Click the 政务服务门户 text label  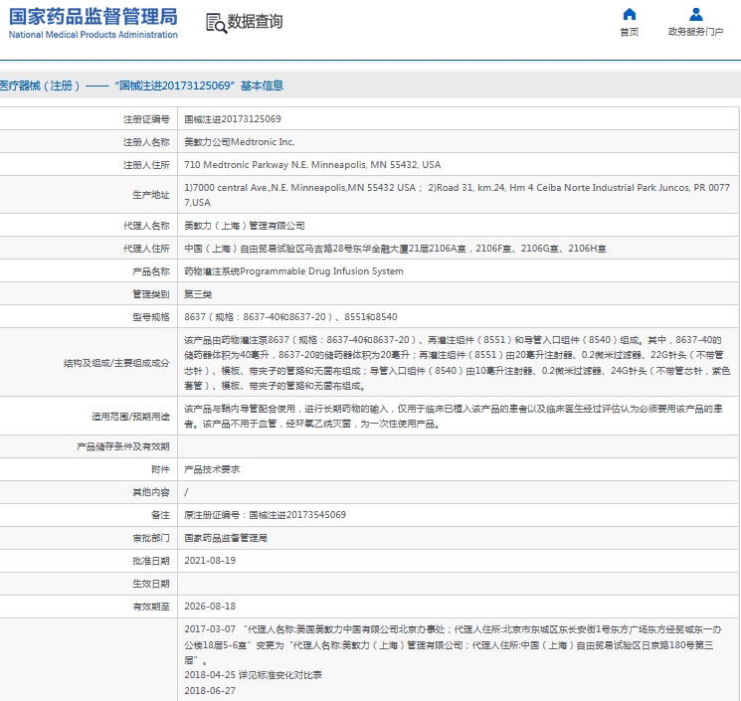[695, 32]
